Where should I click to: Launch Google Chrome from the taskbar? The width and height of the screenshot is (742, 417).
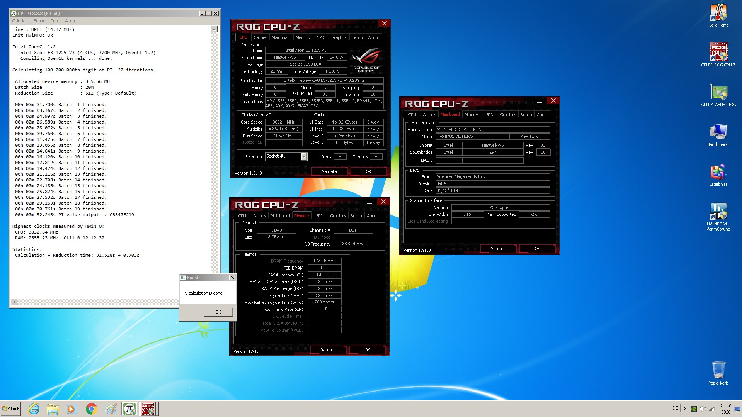[x=91, y=409]
